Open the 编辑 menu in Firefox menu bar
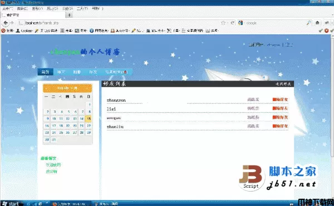This screenshot has width=334, height=206. click(x=22, y=8)
